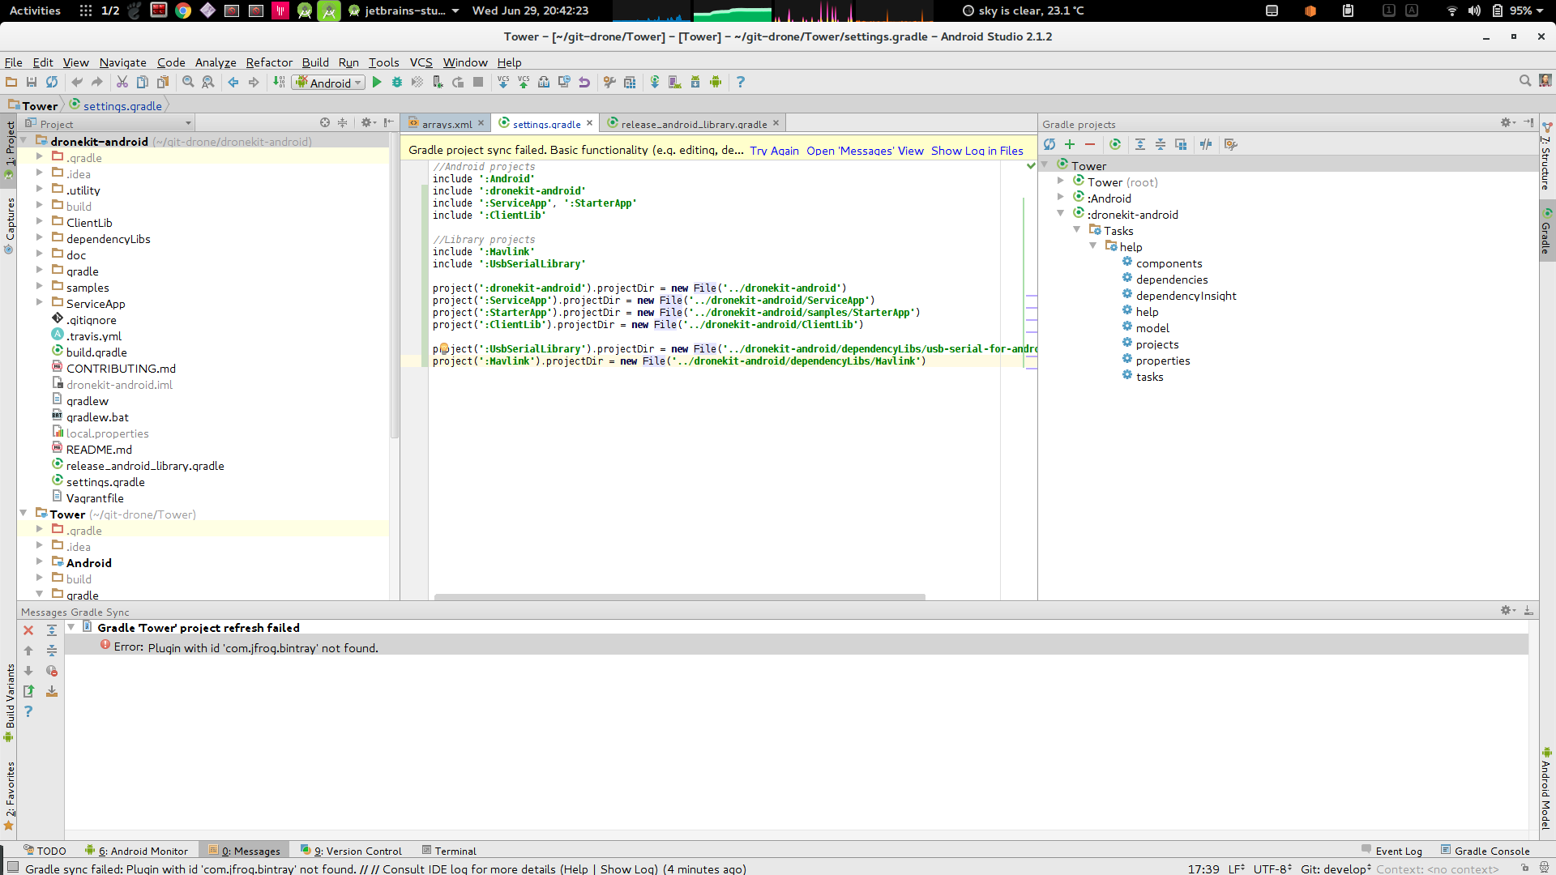Open the Android run configuration dropdown
Image resolution: width=1556 pixels, height=875 pixels.
point(329,83)
